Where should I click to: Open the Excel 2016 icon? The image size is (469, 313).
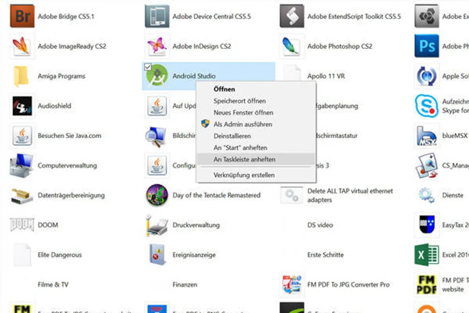pyautogui.click(x=427, y=255)
